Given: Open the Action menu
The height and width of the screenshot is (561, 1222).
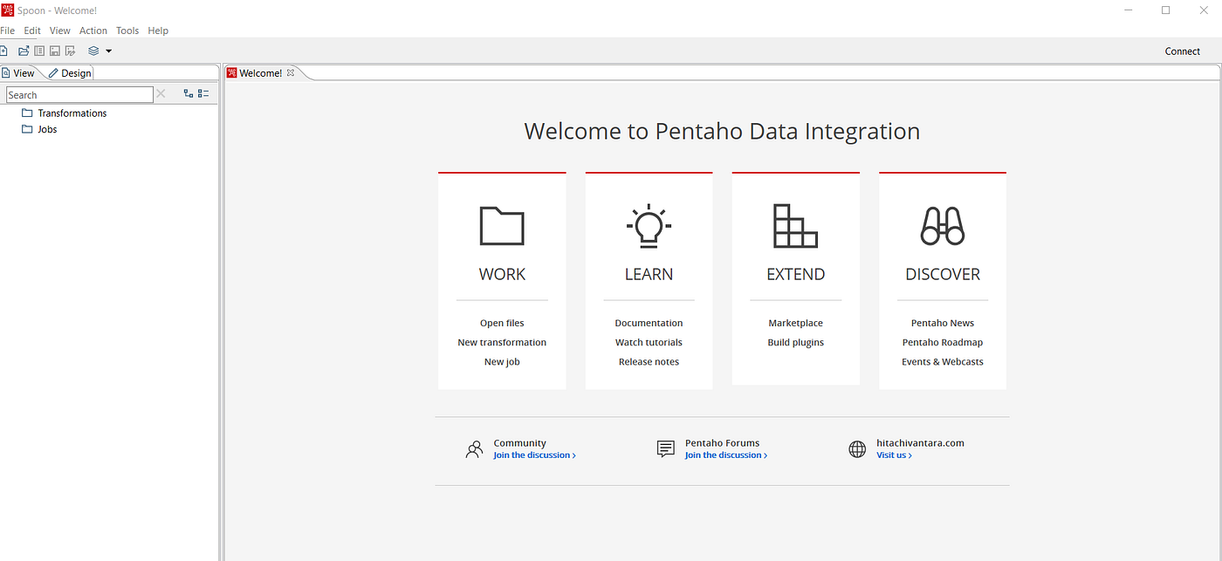Looking at the screenshot, I should (x=93, y=31).
